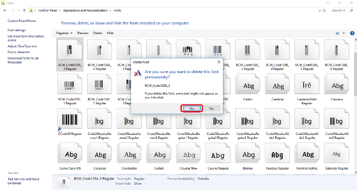Go up one level with the up arrow
The image size is (357, 190).
pos(24,10)
